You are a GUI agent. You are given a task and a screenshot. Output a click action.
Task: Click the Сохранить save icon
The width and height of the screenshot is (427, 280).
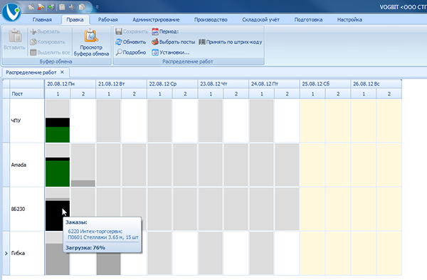click(118, 31)
